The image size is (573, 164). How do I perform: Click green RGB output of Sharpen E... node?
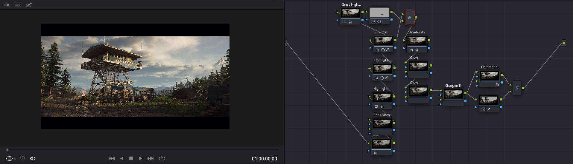click(465, 93)
